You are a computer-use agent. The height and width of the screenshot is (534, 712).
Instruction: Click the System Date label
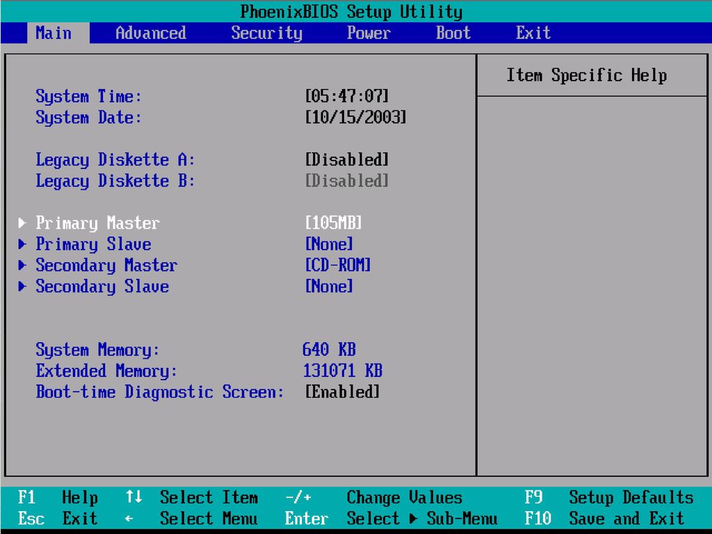tap(88, 118)
